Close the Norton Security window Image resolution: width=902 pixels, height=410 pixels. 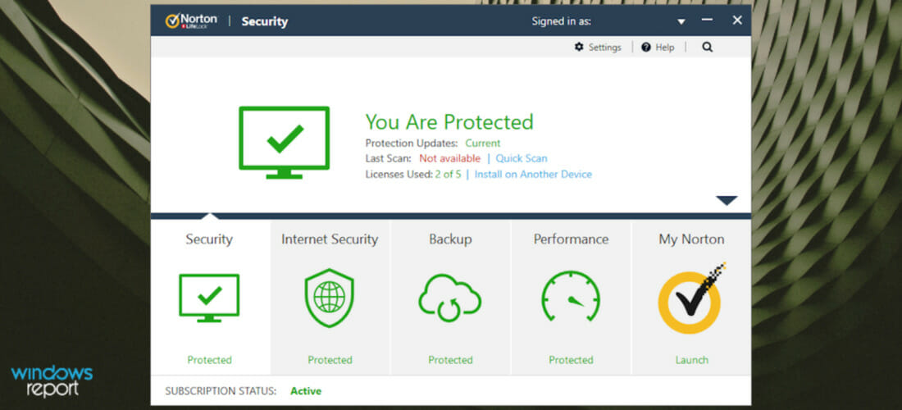(737, 20)
